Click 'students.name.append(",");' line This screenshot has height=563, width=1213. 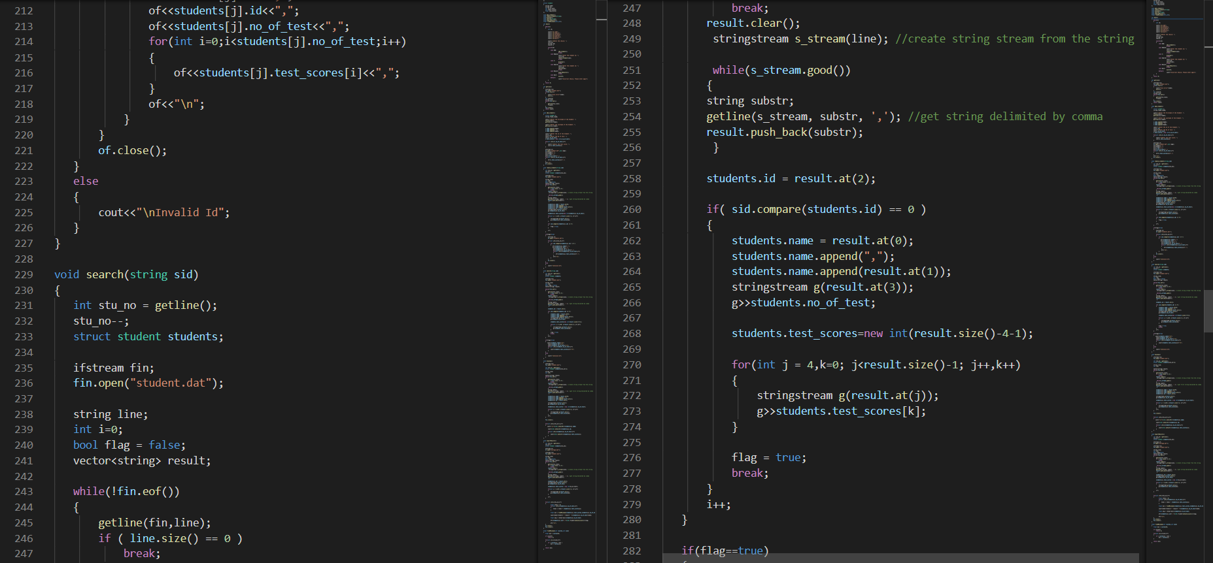coord(813,256)
